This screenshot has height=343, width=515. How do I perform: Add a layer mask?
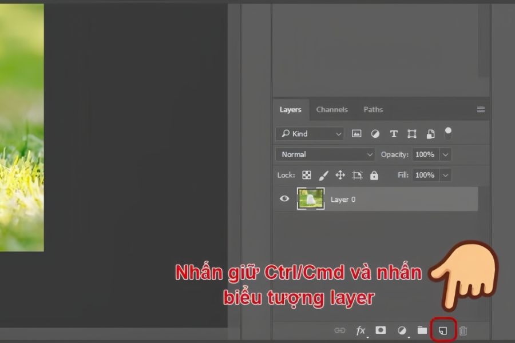381,330
